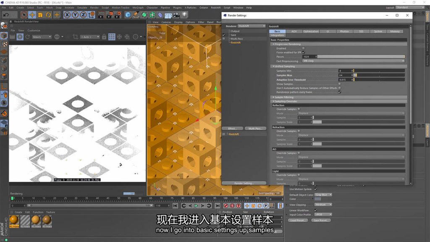Select the Live Selection arrow tool
The width and height of the screenshot is (430, 242).
(24, 15)
